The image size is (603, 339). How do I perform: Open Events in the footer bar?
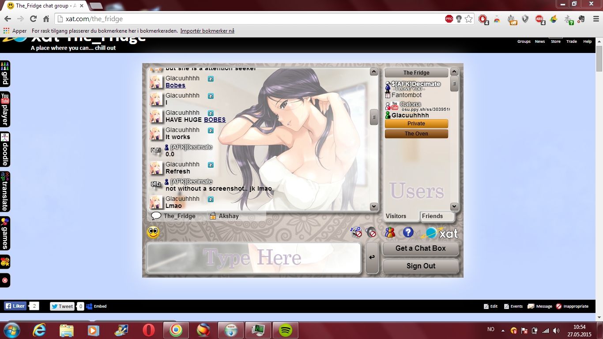(x=513, y=306)
